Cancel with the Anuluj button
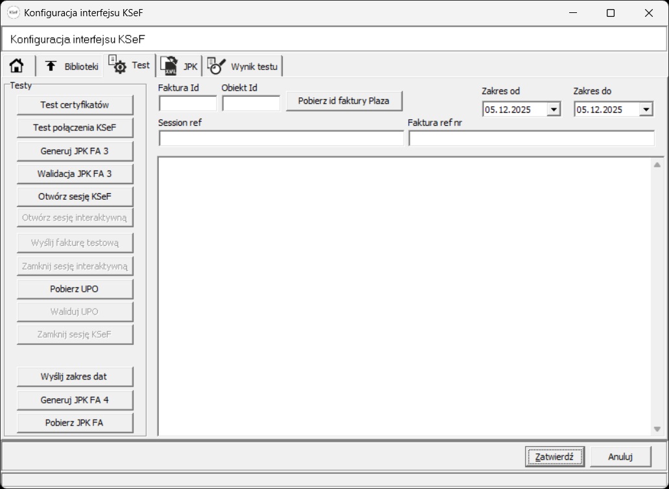 (620, 457)
